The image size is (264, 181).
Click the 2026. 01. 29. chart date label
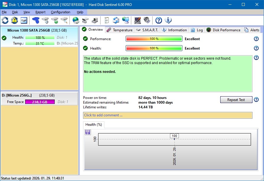tap(174, 156)
